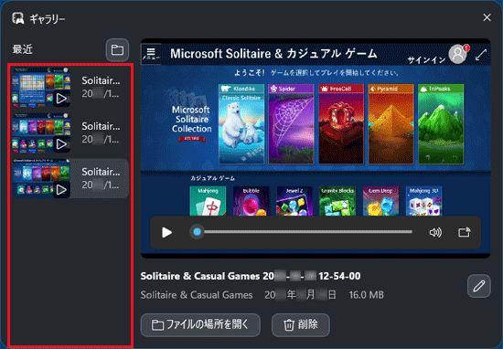The width and height of the screenshot is (503, 349).
Task: Click the expand arrows icon in the preview
Action: (481, 55)
